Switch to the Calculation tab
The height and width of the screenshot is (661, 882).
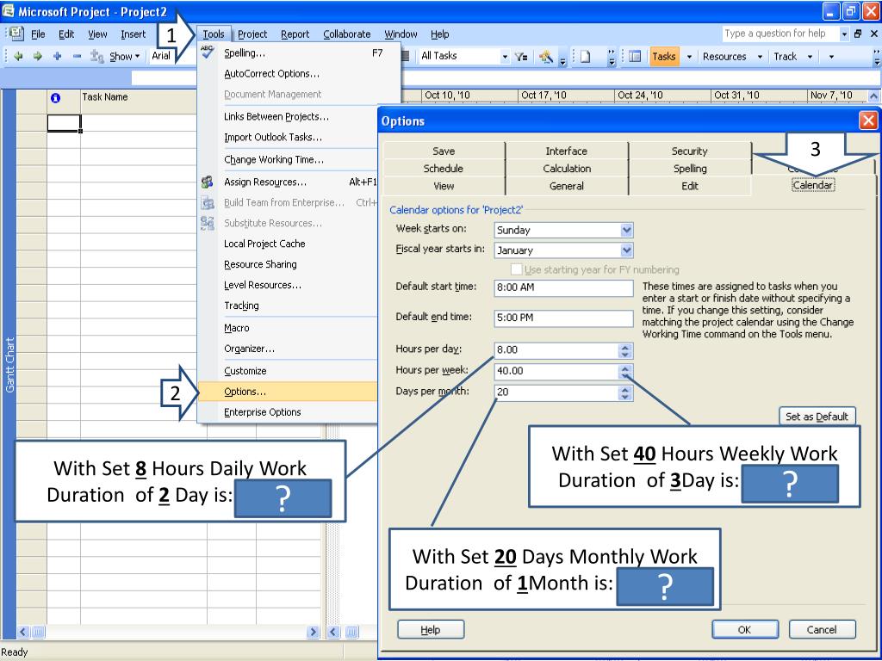tap(567, 169)
